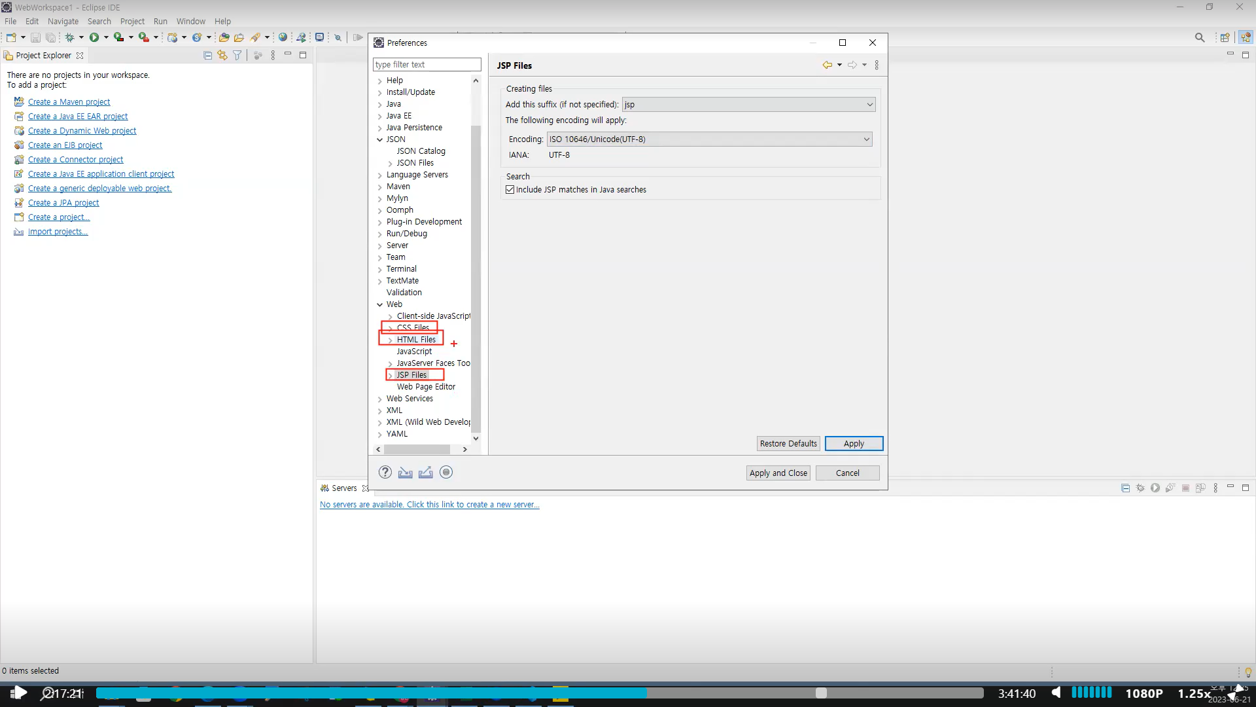Click the Preferences help question mark icon
The width and height of the screenshot is (1256, 707).
[x=385, y=473]
